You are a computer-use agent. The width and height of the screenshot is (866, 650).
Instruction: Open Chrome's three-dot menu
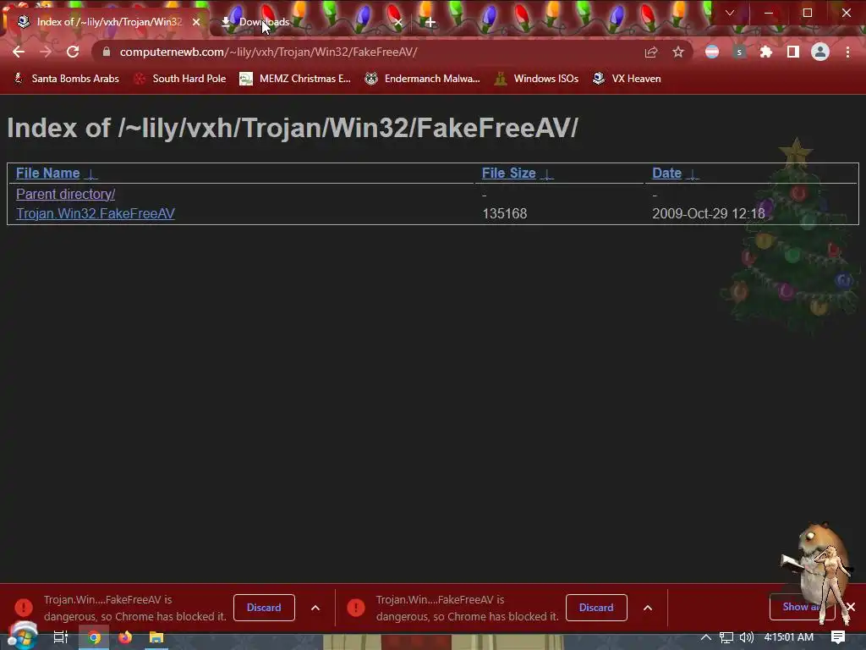(x=847, y=52)
